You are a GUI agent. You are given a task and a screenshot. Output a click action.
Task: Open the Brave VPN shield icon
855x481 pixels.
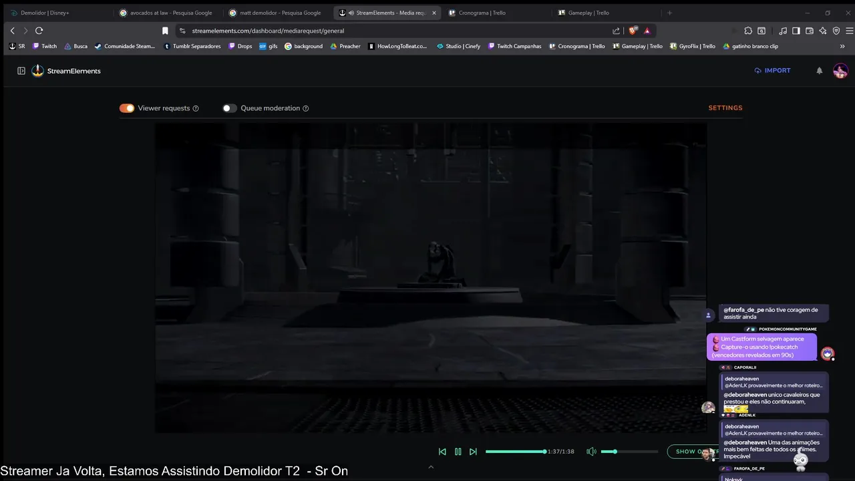click(x=836, y=31)
